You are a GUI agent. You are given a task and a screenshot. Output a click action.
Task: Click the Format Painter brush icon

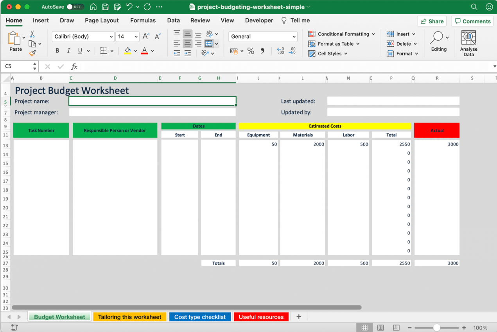(32, 53)
